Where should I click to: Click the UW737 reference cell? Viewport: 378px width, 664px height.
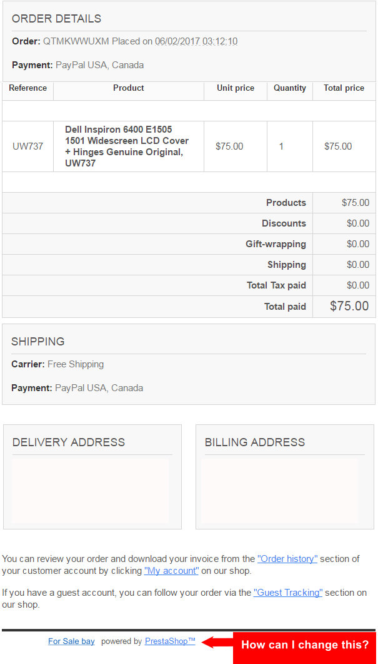coord(28,146)
